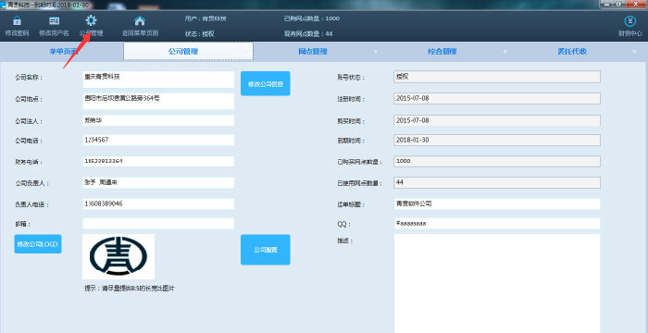Open 修改用户名 card icon

54,20
